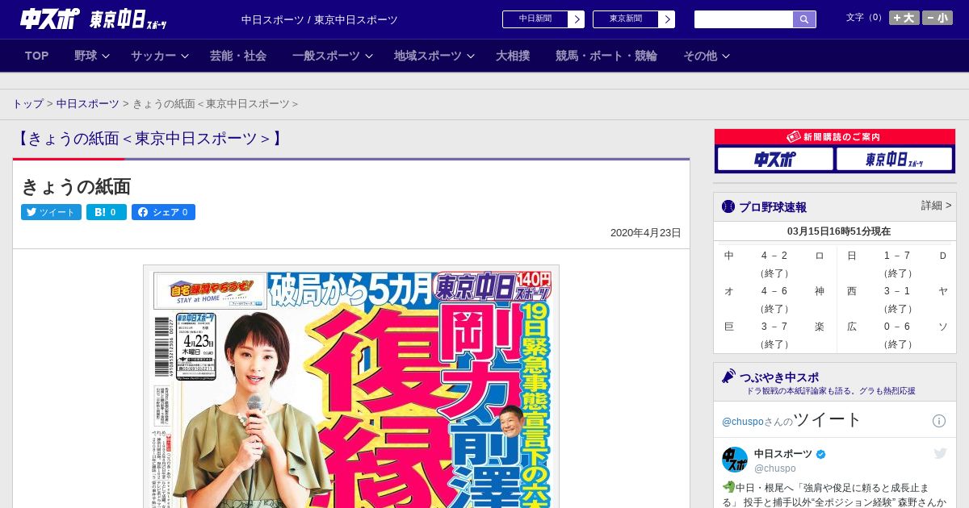969x508 pixels.
Task: Expand the 一般スポーツ menu
Action: pos(333,56)
